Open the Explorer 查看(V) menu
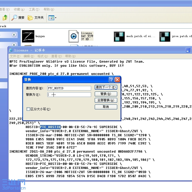The image size is (192, 192). point(5,9)
